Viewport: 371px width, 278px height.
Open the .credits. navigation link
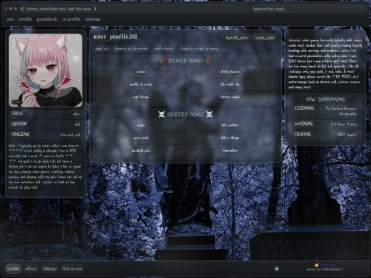pos(25,19)
